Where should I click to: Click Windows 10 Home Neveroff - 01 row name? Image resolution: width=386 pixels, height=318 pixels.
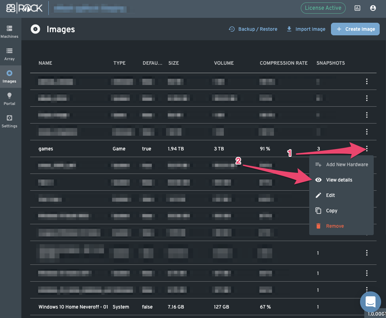(x=73, y=307)
